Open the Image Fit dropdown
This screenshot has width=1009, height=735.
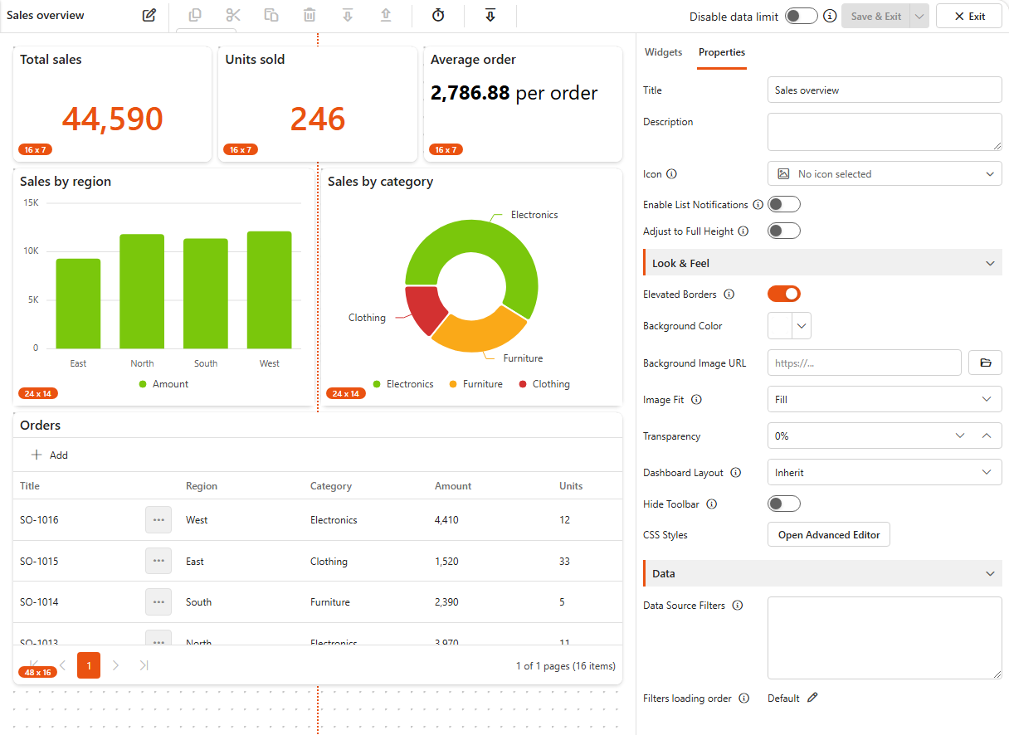pyautogui.click(x=885, y=399)
